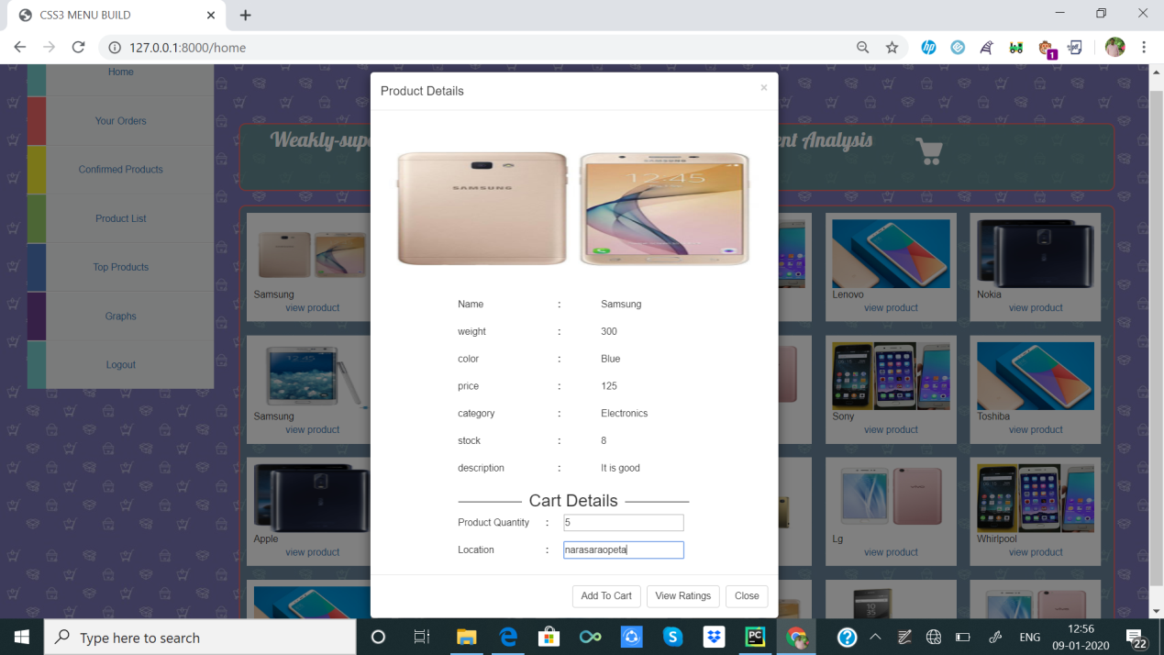Close the CSS3 MENU BUILD tab
Screen dimensions: 1164x655
[211, 15]
